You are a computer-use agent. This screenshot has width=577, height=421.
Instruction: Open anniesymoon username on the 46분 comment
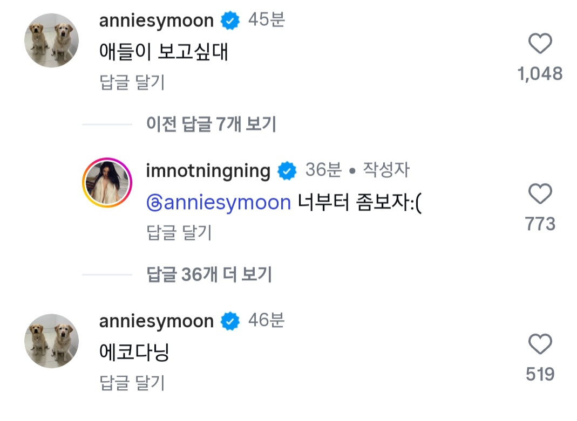[x=157, y=321]
